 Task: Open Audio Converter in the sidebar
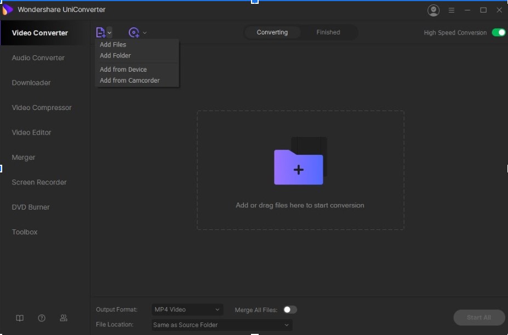pos(38,58)
